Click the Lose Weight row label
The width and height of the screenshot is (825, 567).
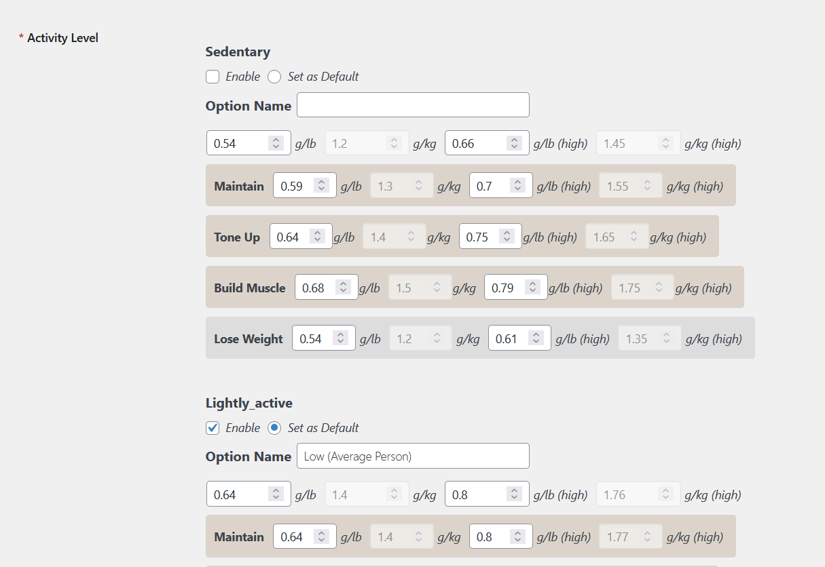(249, 339)
